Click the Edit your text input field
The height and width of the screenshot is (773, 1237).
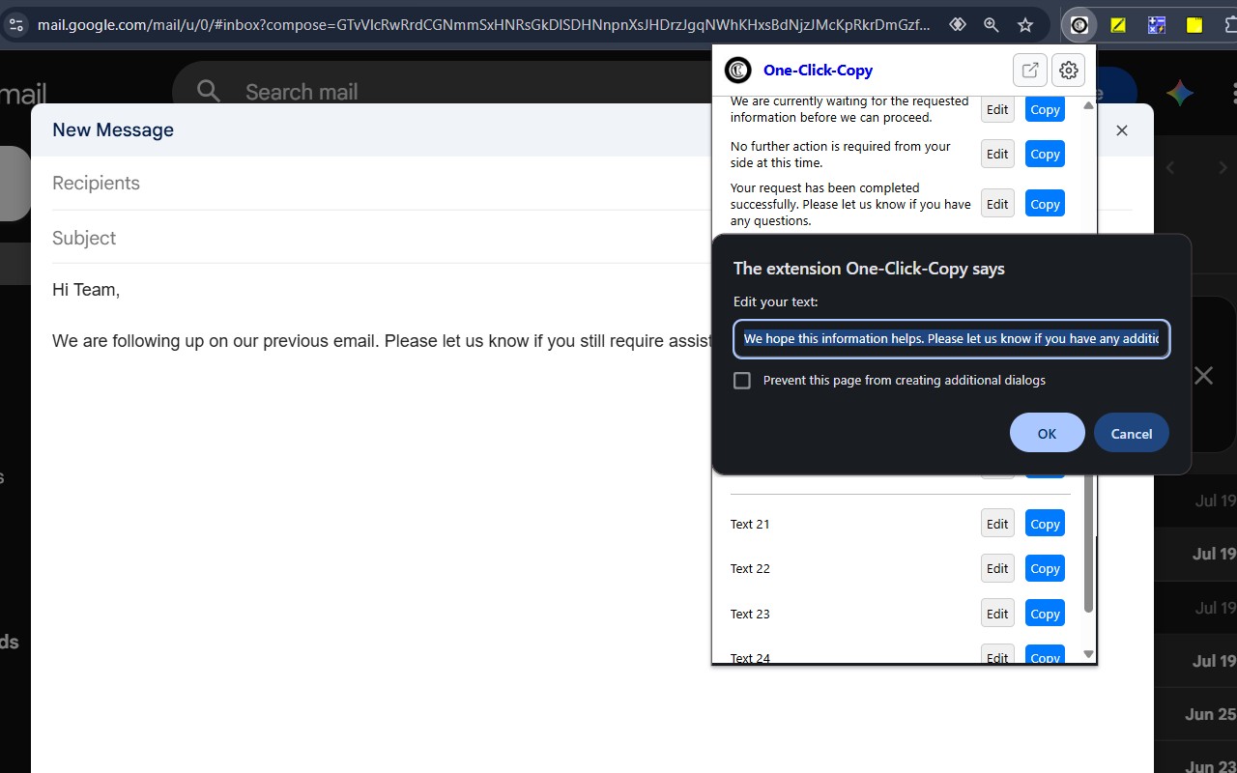[952, 339]
